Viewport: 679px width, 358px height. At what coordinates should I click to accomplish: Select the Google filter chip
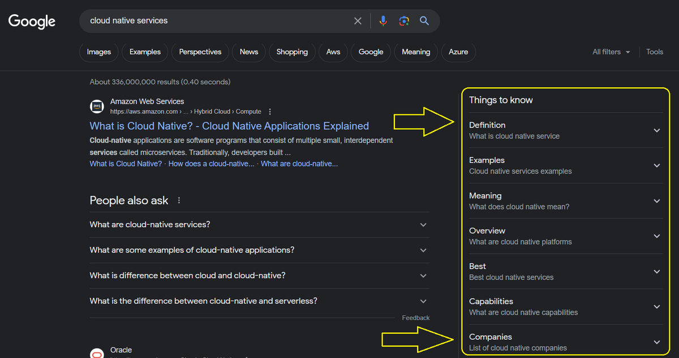pyautogui.click(x=371, y=52)
